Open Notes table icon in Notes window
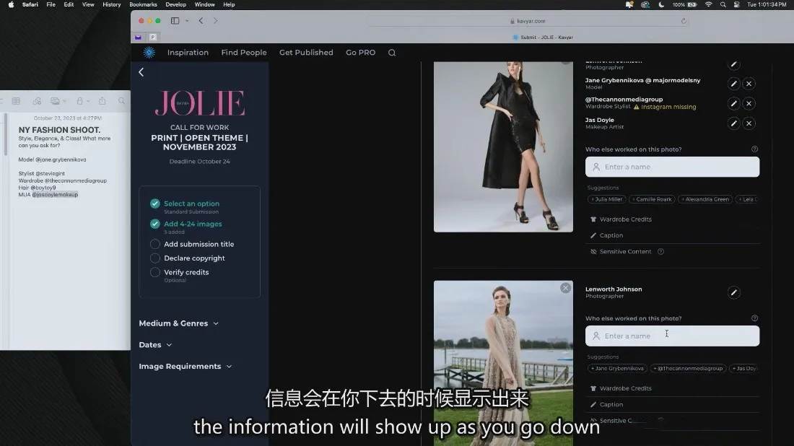Viewport: 794px width, 446px height. pos(16,101)
